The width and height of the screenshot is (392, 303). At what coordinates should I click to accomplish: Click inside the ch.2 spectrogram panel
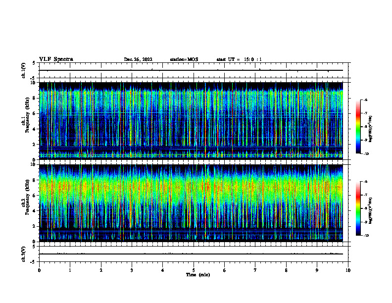point(191,203)
